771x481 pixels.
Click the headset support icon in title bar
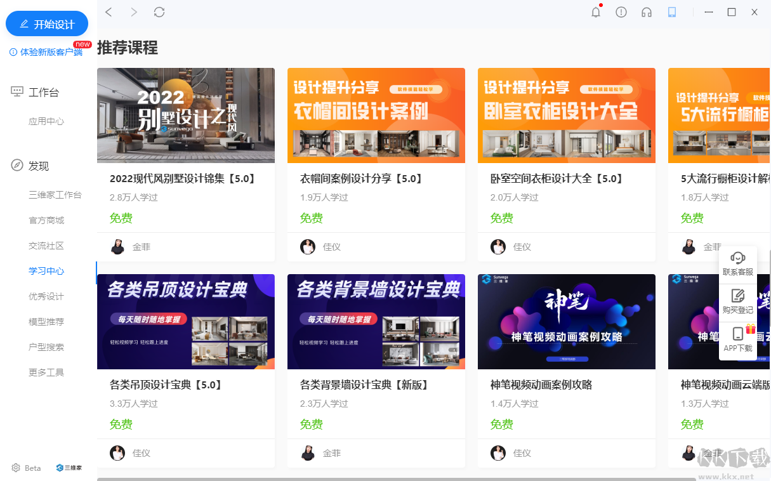click(646, 12)
